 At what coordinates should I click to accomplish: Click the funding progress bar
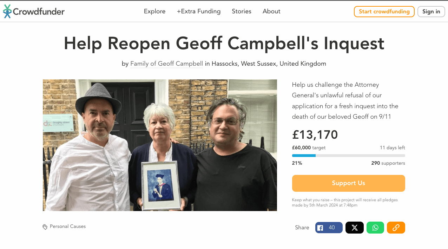click(x=349, y=156)
